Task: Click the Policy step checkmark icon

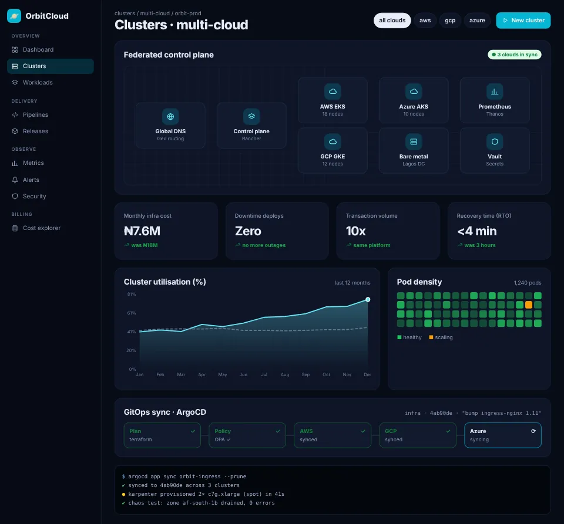Action: pos(278,431)
